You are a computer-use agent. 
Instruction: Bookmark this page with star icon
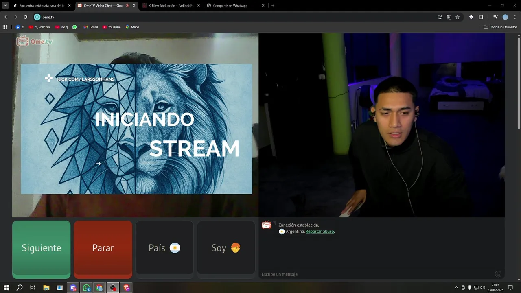click(x=458, y=17)
